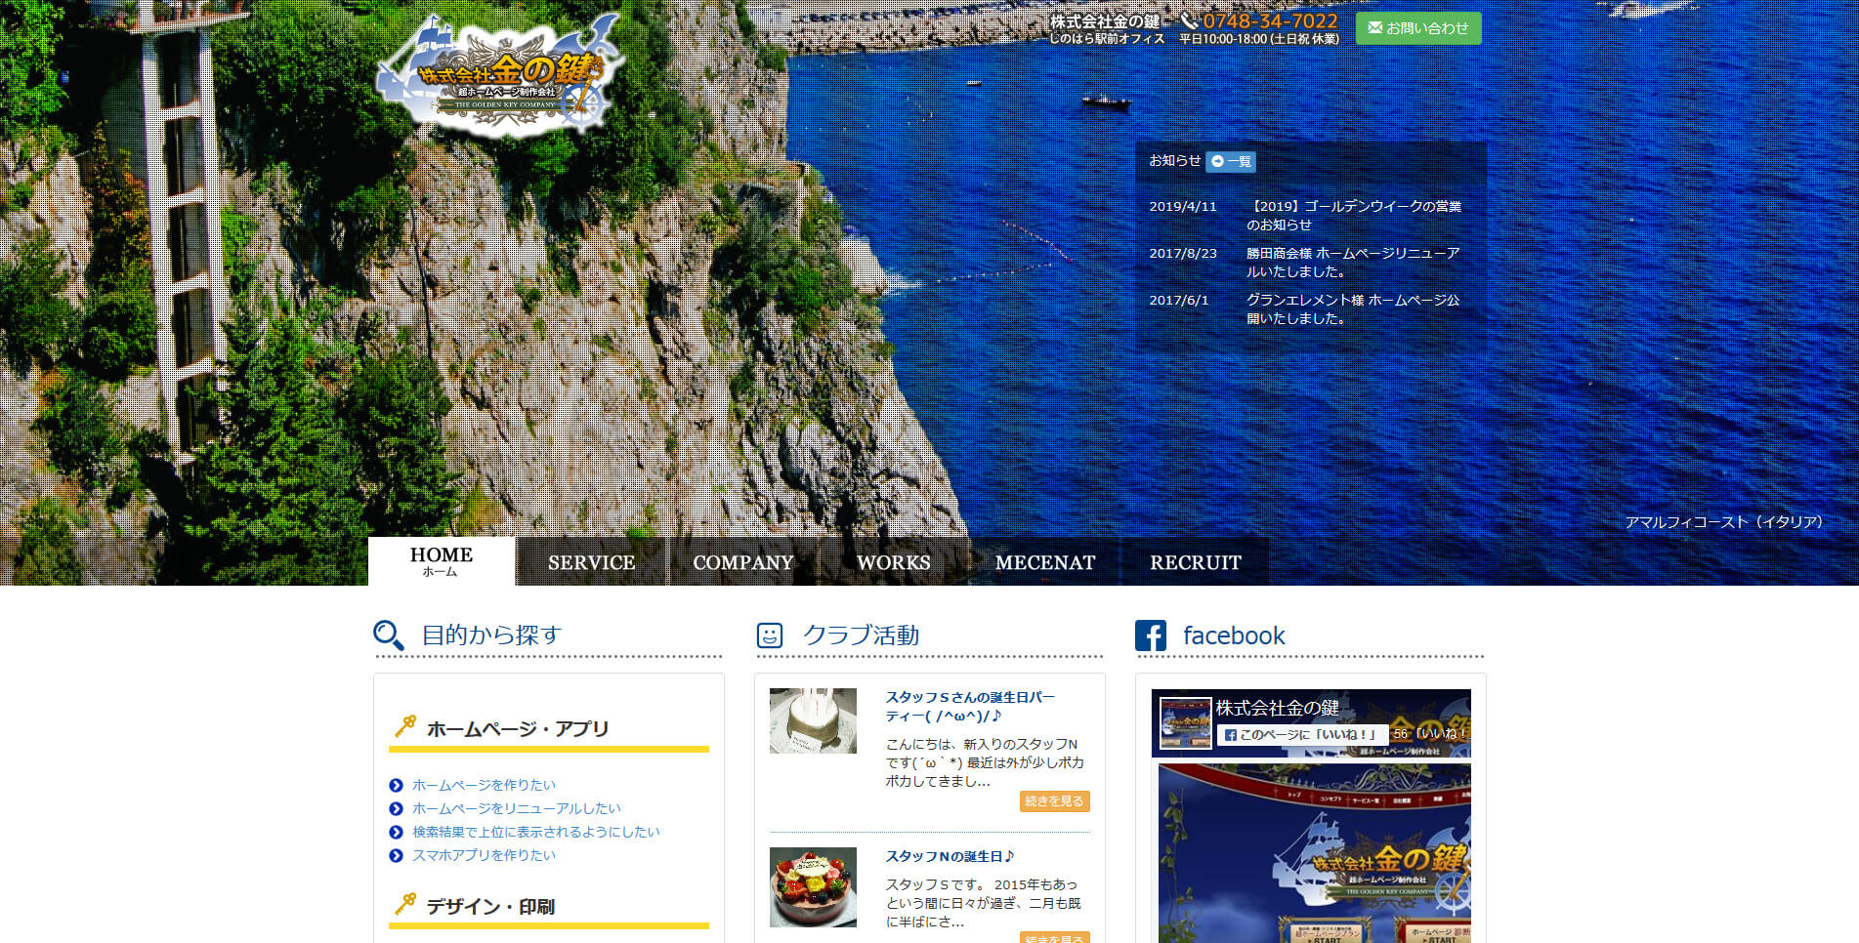Open 検索結果で上位に表示されるようにしたい link
This screenshot has width=1859, height=943.
click(x=536, y=832)
